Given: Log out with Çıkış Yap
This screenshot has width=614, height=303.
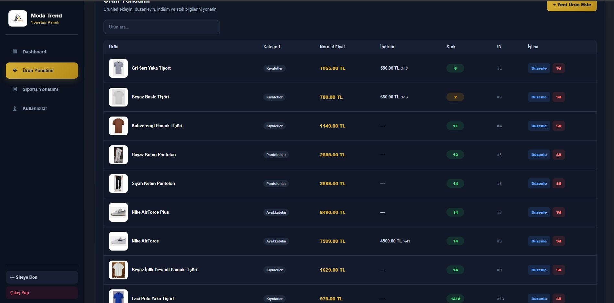Looking at the screenshot, I should click(42, 293).
